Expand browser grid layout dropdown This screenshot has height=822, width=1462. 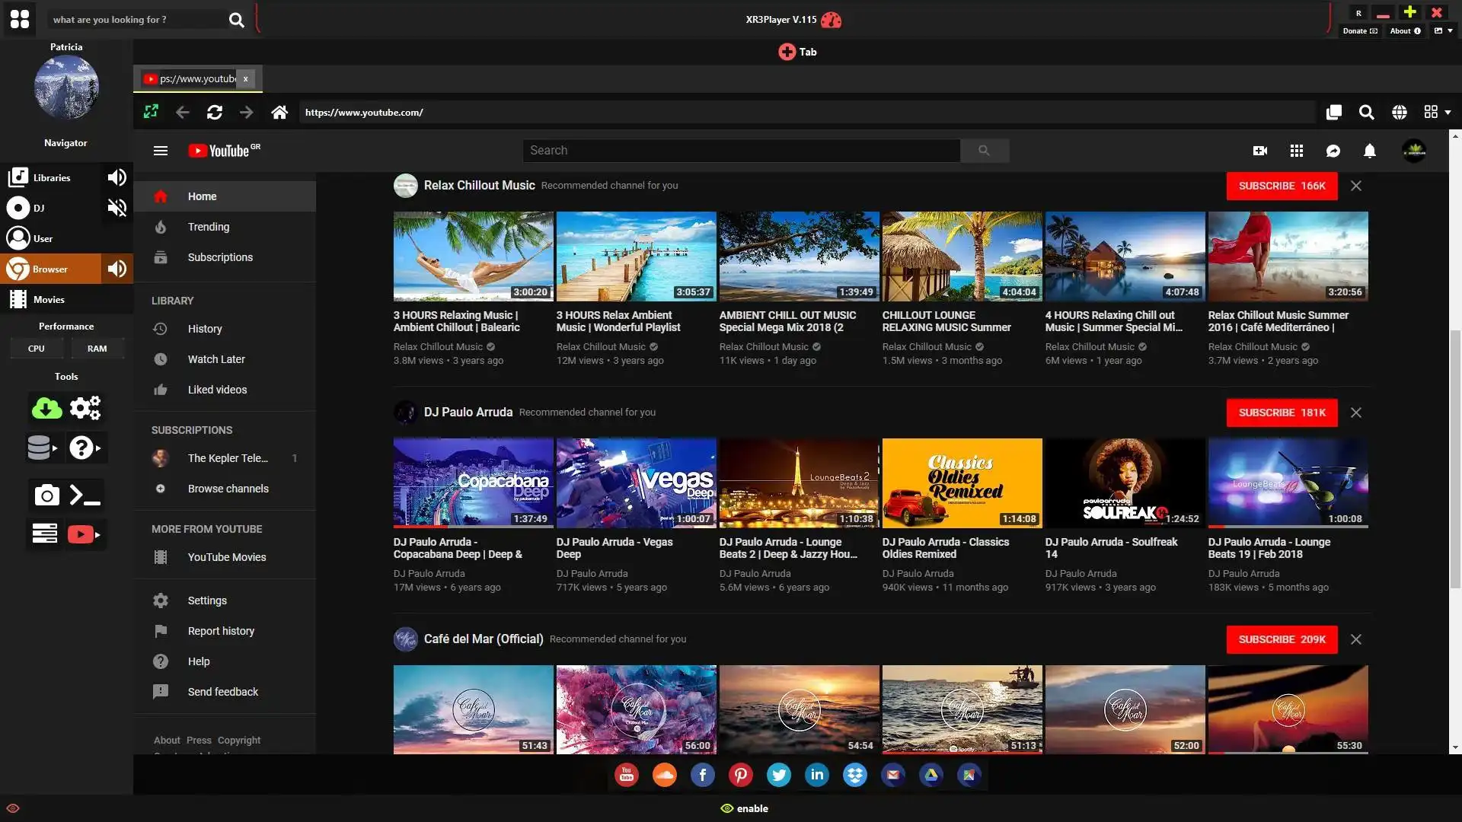coord(1438,112)
